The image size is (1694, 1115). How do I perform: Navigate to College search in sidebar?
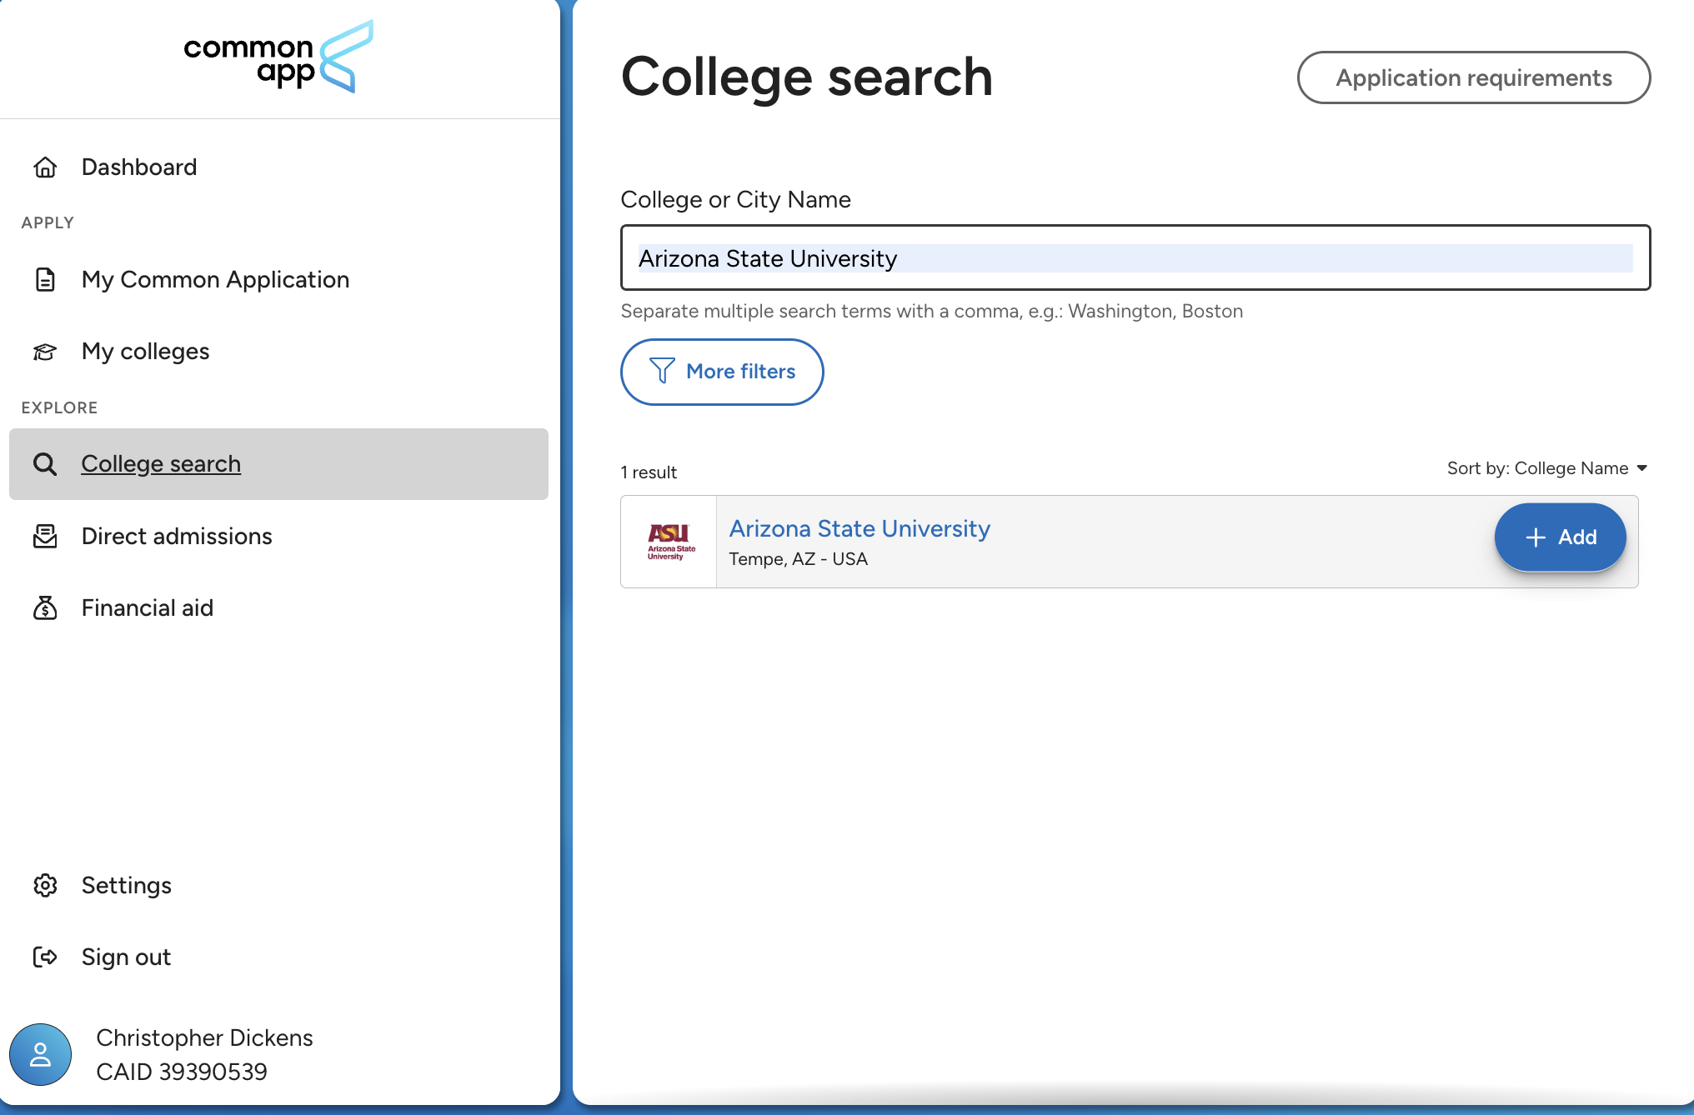pos(161,463)
